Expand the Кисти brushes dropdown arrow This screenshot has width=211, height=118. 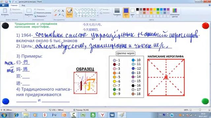[70, 16]
